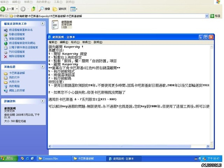Collapse the 其他位置 panel
The image size is (224, 168).
[x=42, y=66]
